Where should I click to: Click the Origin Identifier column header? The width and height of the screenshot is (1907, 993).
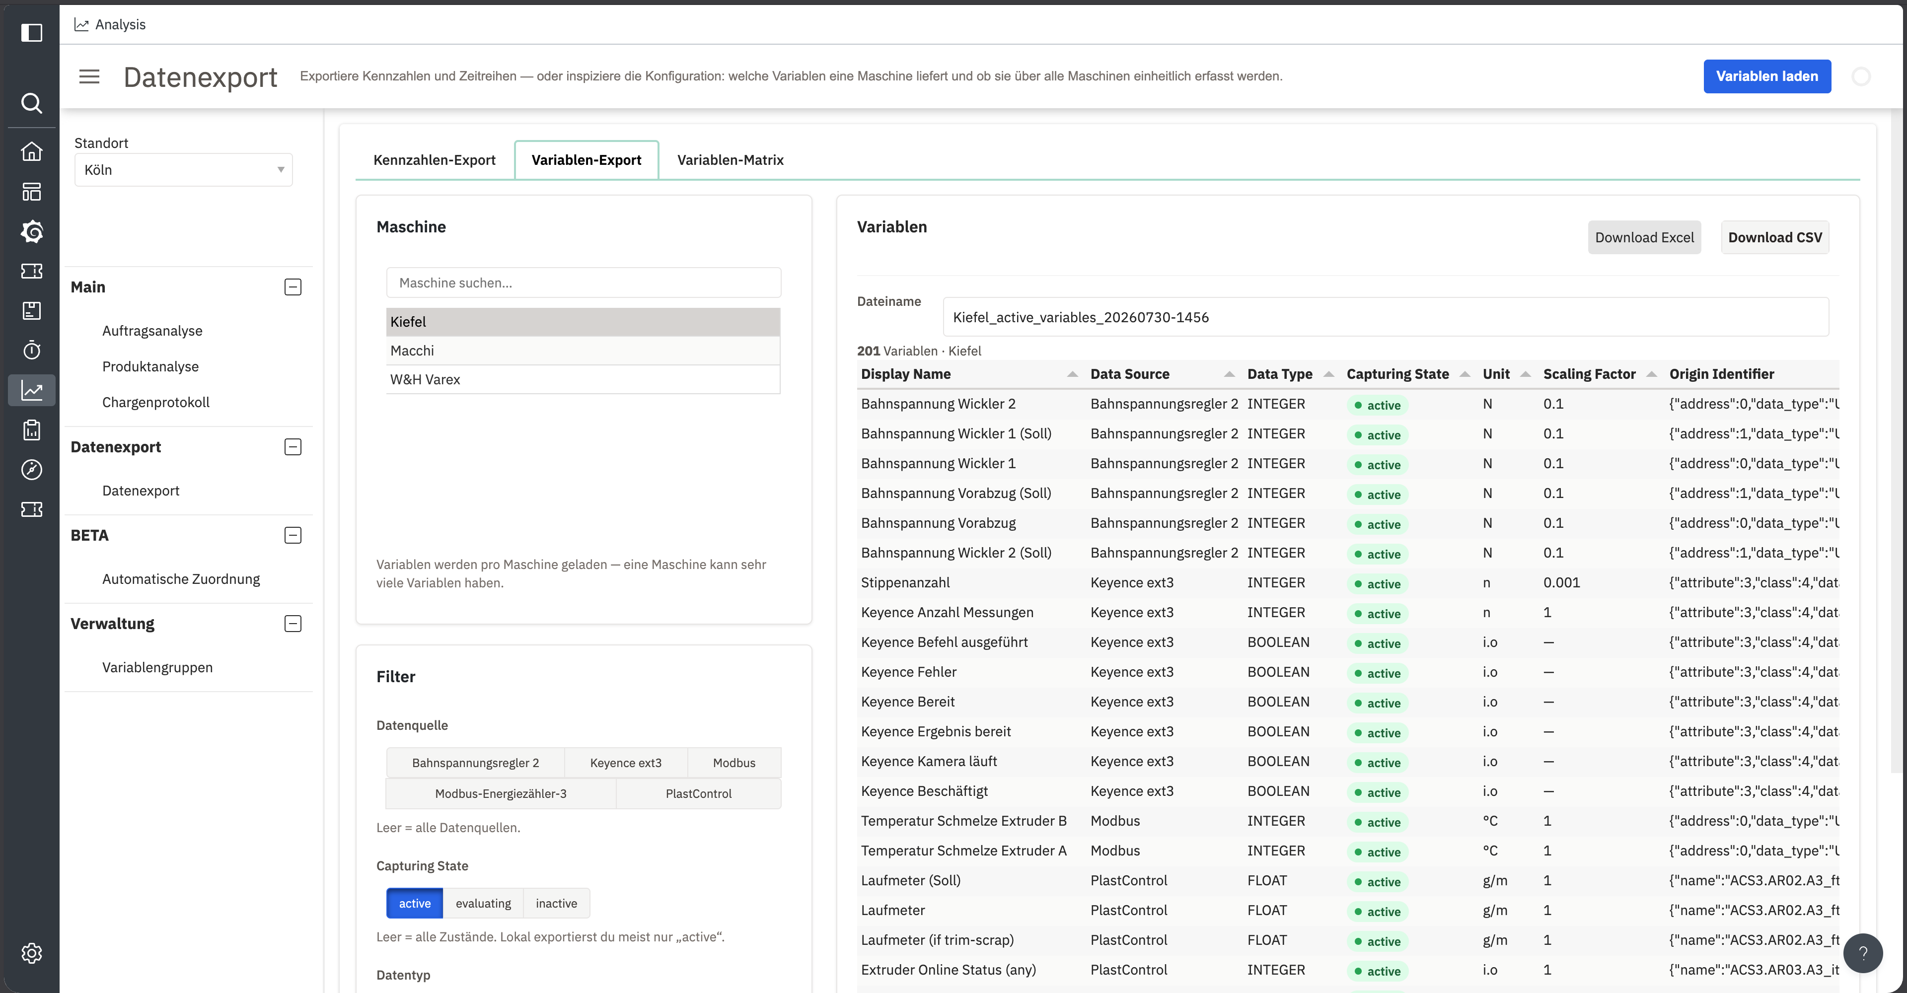click(1721, 374)
